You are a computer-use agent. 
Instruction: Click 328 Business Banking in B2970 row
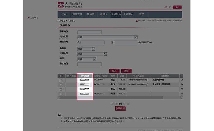(x=138, y=84)
